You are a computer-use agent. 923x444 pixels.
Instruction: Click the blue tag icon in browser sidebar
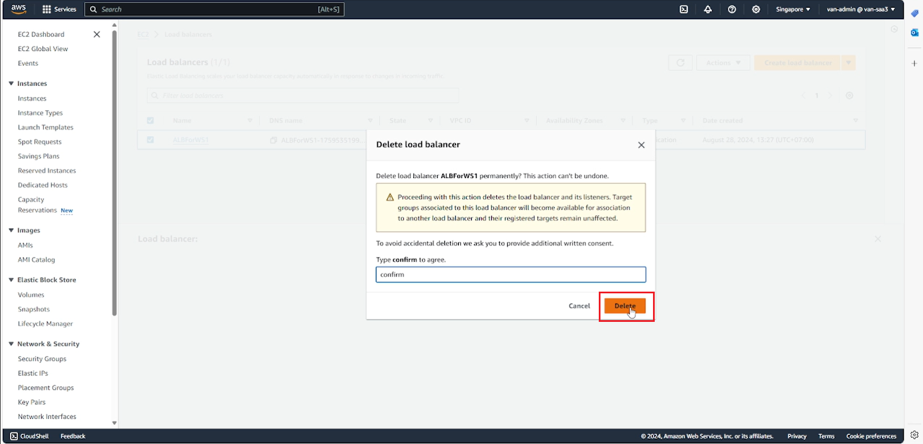[914, 13]
